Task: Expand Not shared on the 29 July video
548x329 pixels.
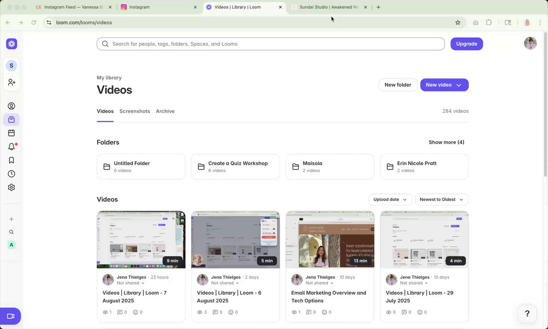Action: (414, 283)
